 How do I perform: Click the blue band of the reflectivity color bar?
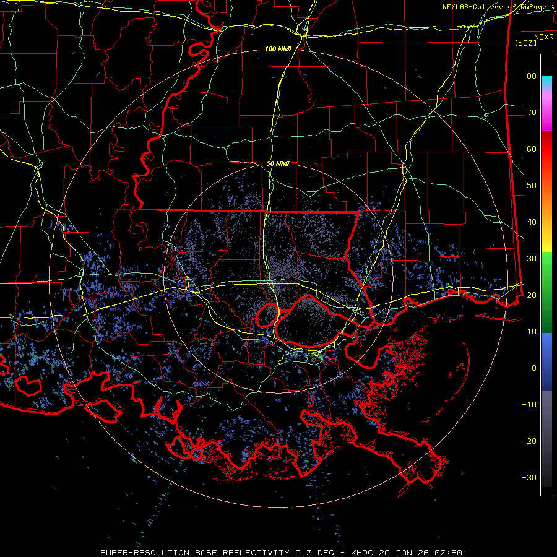546,361
